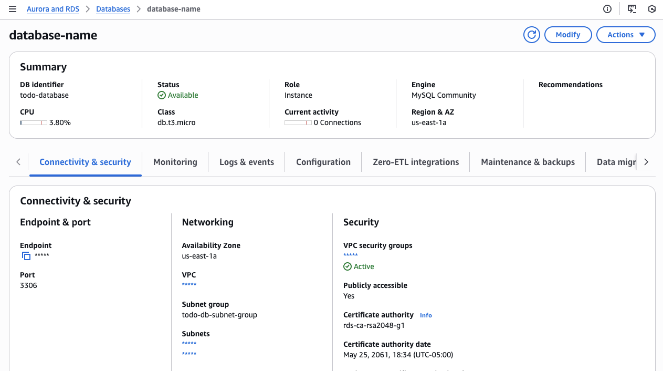Click the masked VPC security groups value
The height and width of the screenshot is (371, 663).
coord(350,255)
